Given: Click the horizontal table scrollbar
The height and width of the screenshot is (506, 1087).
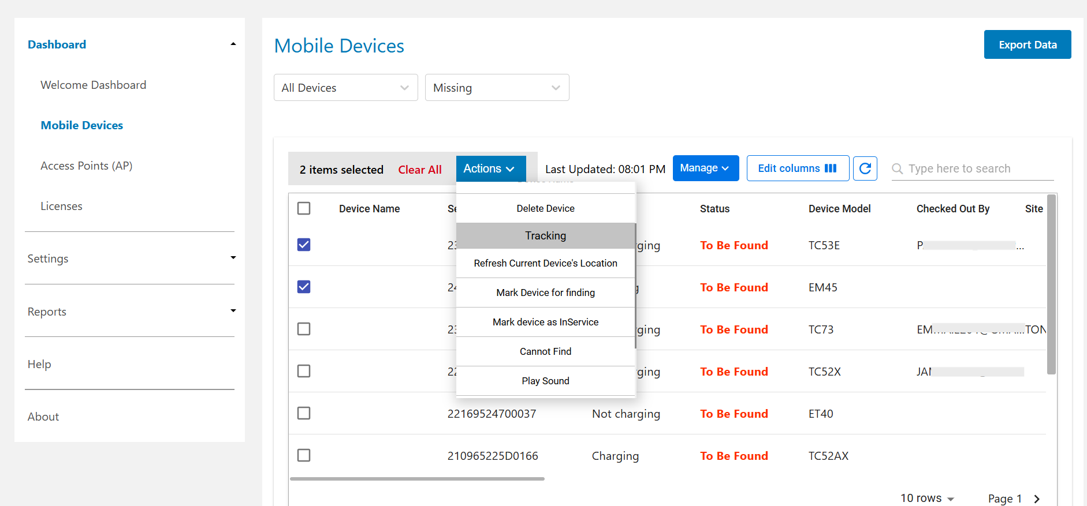Looking at the screenshot, I should [x=417, y=478].
